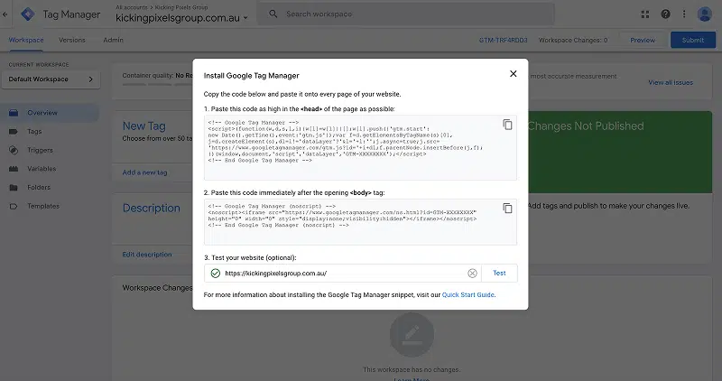The height and width of the screenshot is (381, 722).
Task: Click the Variables briefcase icon
Action: tap(14, 169)
